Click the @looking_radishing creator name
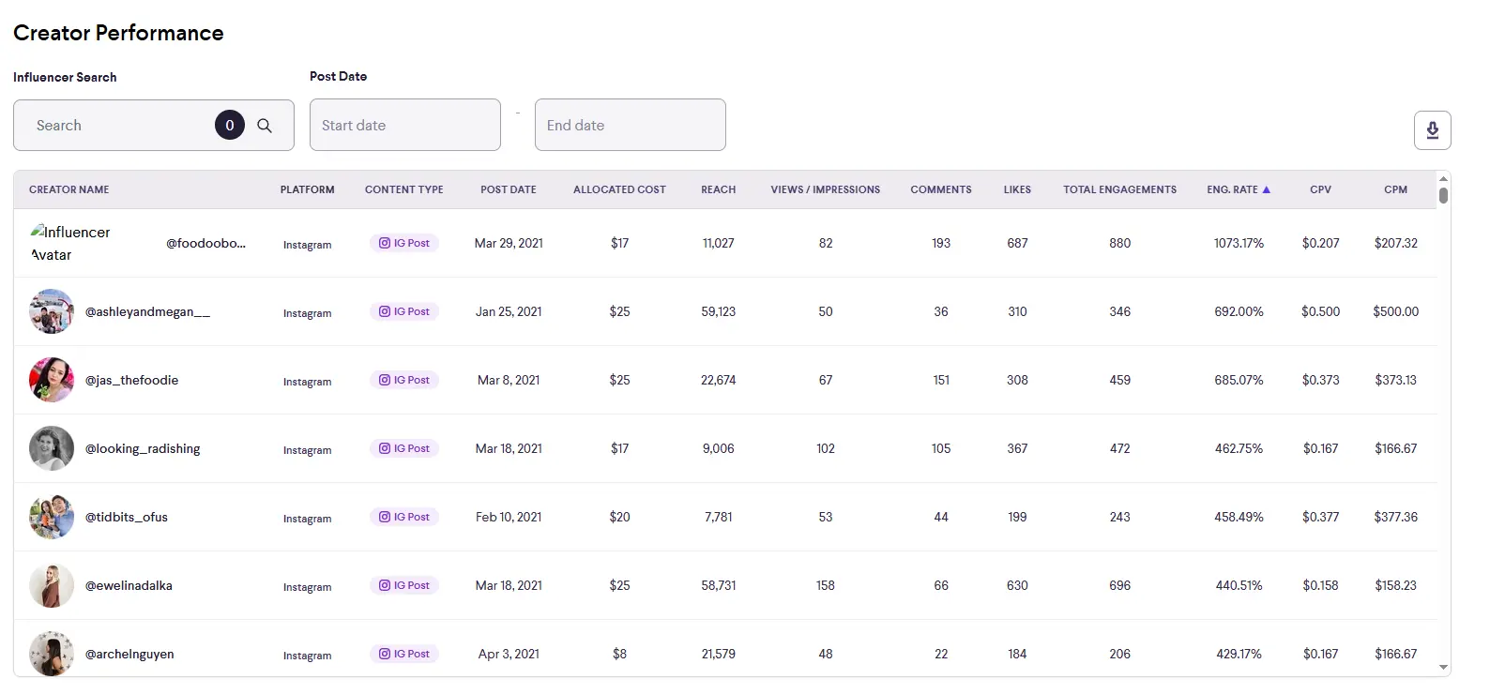The image size is (1505, 694). tap(143, 448)
